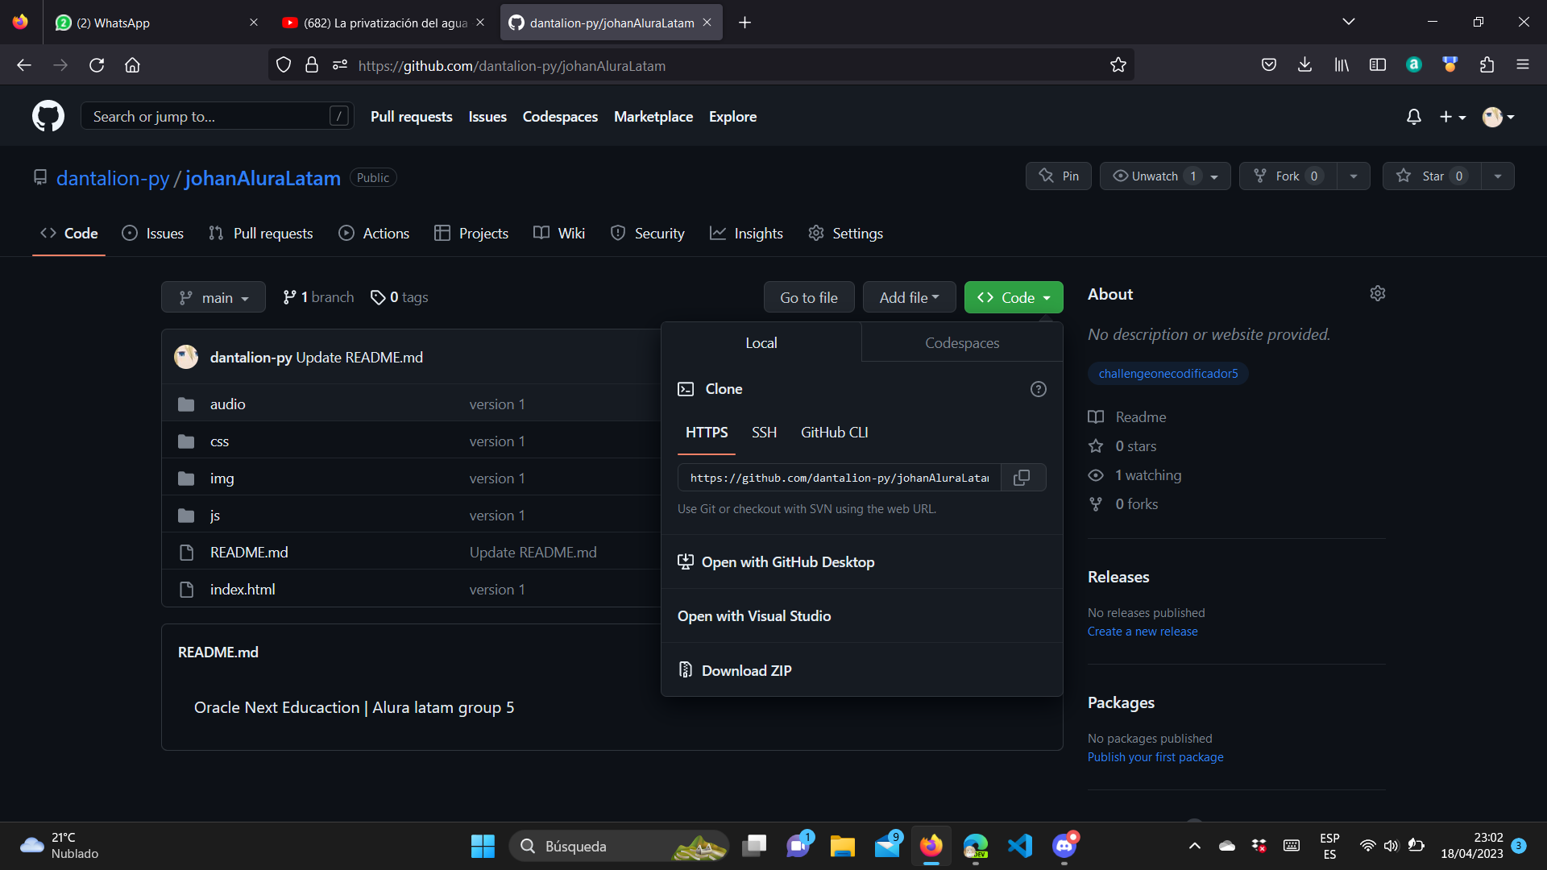The height and width of the screenshot is (870, 1547).
Task: Open README.md in file list
Action: pos(249,553)
